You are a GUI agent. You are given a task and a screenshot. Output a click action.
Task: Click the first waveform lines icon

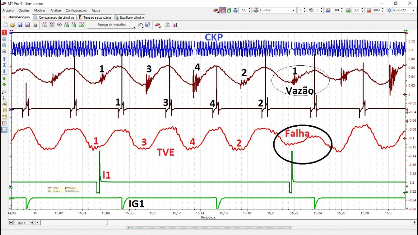click(45, 25)
